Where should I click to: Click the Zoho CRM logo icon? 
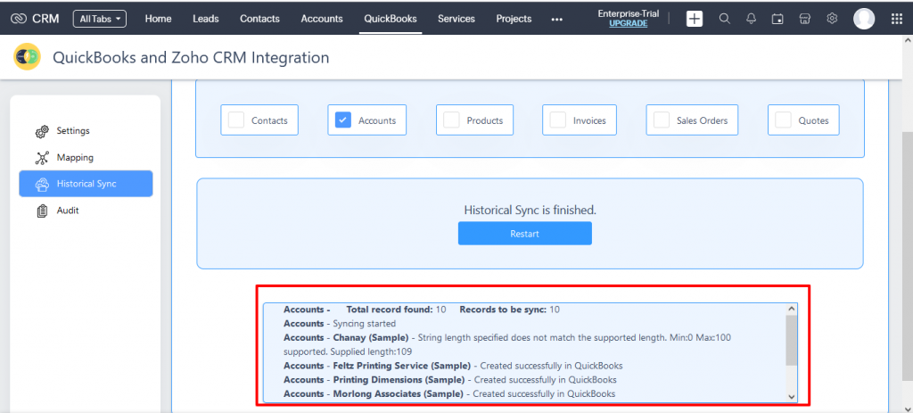point(19,19)
